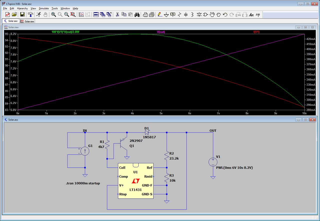This screenshot has height=221, width=320.
Task: Save the schematic with the floppy icon
Action: [x=22, y=14]
